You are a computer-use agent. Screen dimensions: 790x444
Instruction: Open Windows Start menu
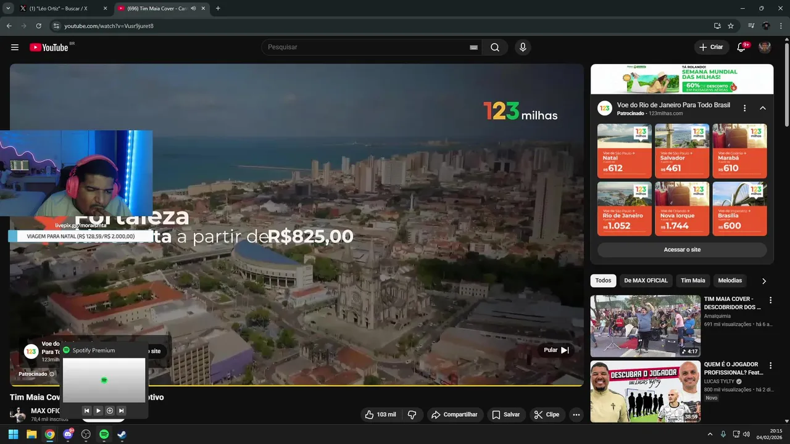pyautogui.click(x=13, y=434)
